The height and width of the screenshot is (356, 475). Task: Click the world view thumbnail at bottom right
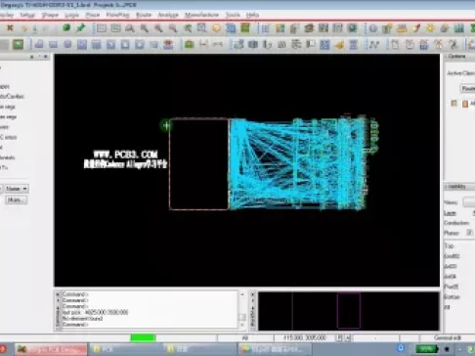[348, 311]
